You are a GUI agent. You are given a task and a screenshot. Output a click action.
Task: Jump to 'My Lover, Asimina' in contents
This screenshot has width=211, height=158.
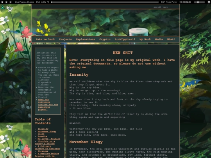tap(49, 139)
